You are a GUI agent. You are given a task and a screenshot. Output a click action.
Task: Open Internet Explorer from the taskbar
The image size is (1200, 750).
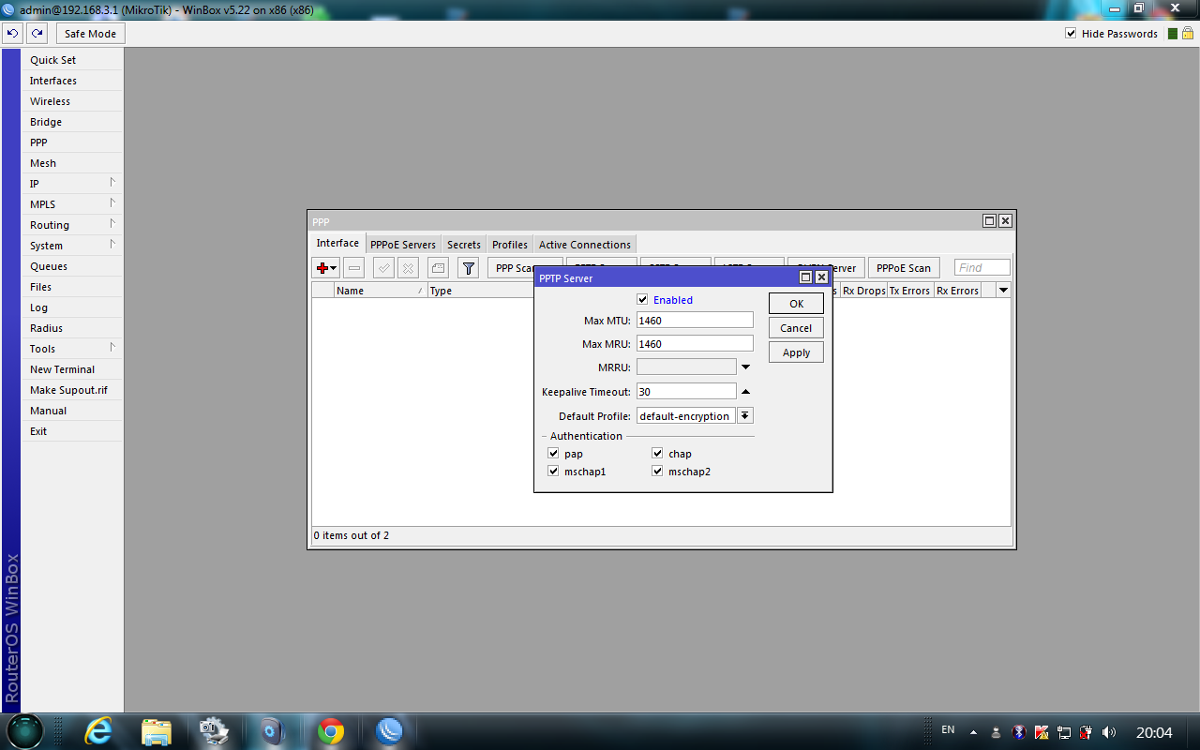(x=98, y=730)
